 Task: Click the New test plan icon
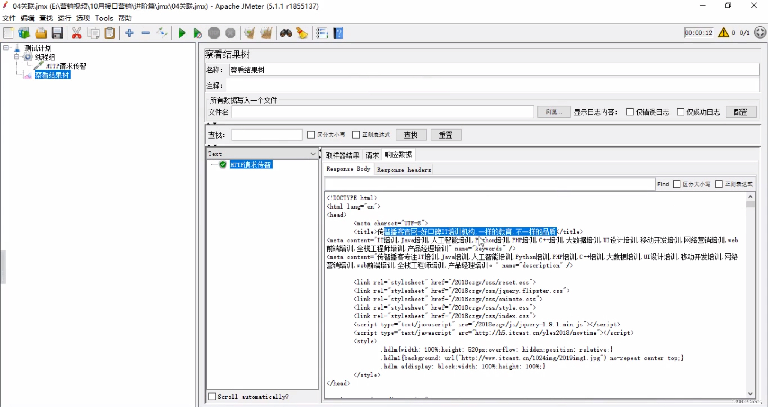[8, 33]
